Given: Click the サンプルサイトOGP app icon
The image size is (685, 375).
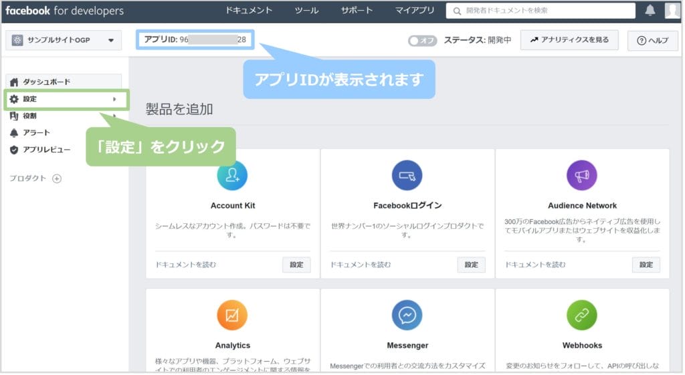Looking at the screenshot, I should coord(17,40).
